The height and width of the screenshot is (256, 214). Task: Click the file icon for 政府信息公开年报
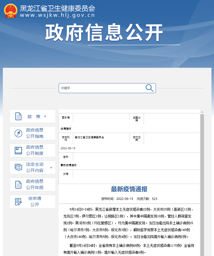point(18,185)
